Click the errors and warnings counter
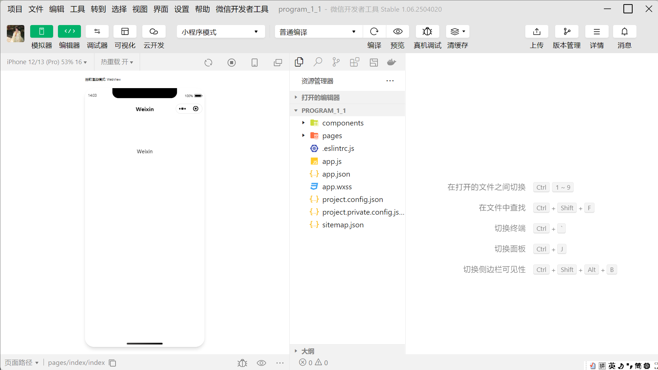The image size is (658, 370). pos(313,362)
